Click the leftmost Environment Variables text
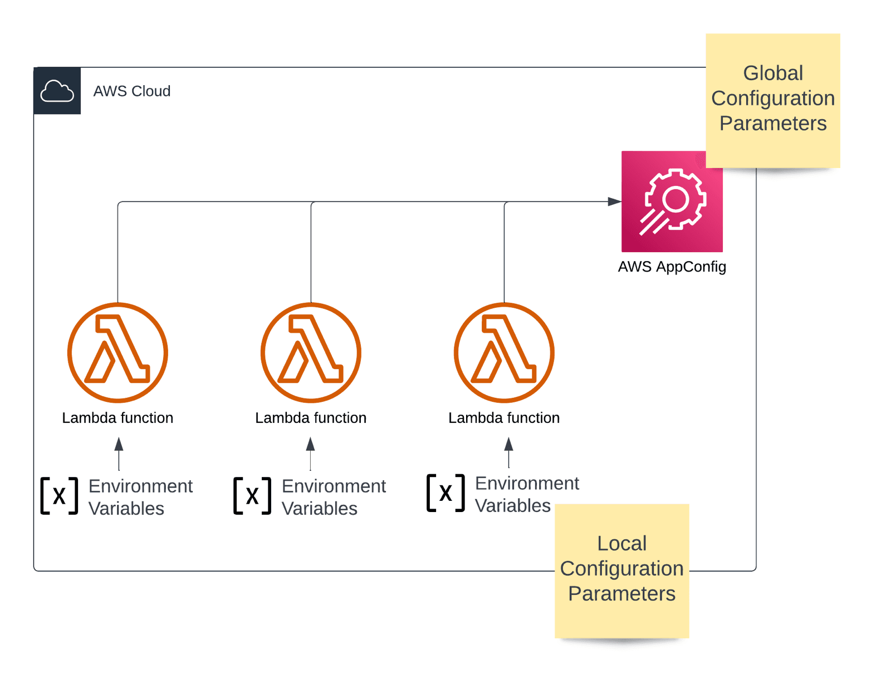 (140, 497)
